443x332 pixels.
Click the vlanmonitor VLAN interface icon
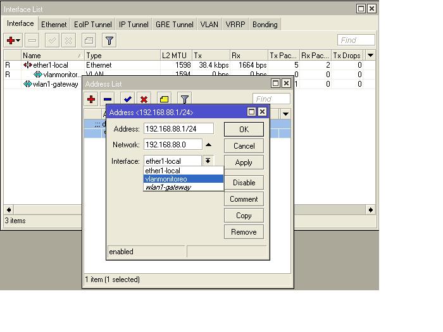(x=38, y=75)
